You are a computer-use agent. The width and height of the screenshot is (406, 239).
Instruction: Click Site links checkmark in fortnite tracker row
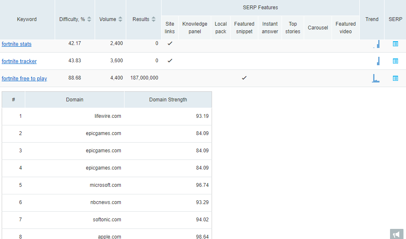click(x=170, y=61)
